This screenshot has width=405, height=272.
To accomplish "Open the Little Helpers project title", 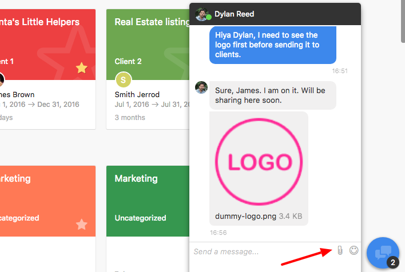I will pyautogui.click(x=40, y=22).
